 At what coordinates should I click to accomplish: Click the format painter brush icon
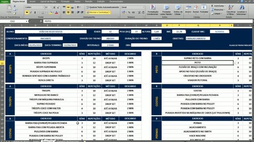tap(15, 13)
